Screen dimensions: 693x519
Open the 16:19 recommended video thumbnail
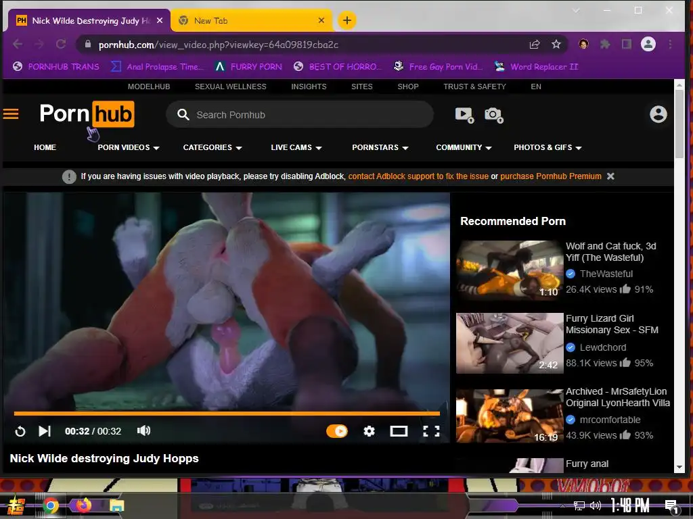point(510,416)
